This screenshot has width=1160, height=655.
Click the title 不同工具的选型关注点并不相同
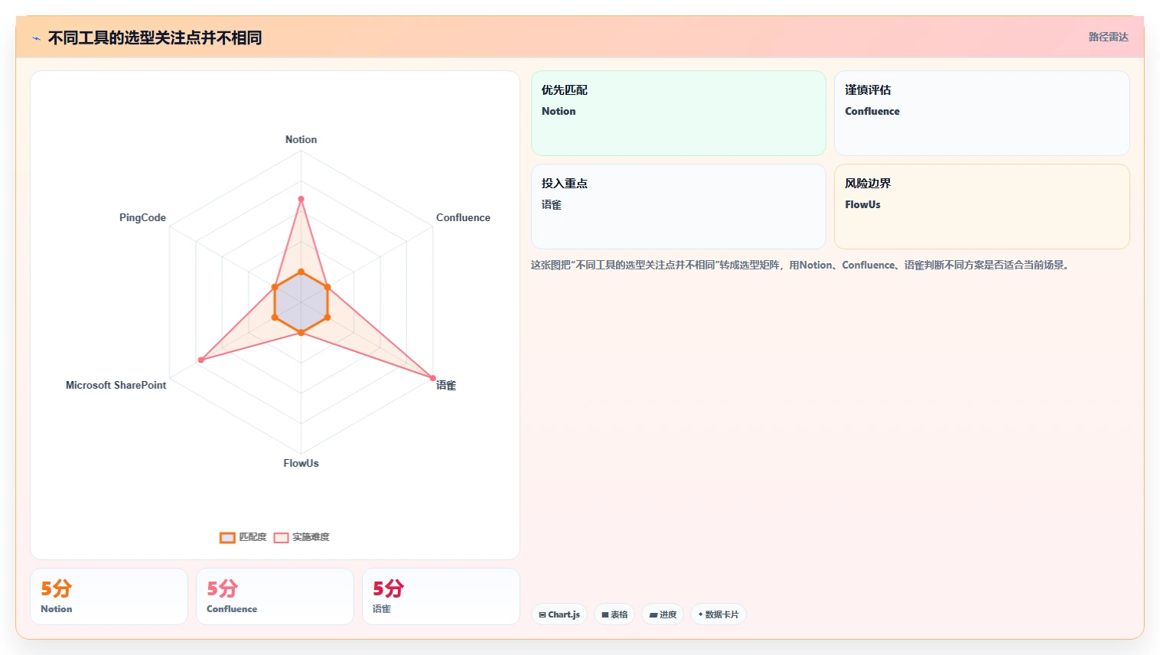click(x=155, y=38)
